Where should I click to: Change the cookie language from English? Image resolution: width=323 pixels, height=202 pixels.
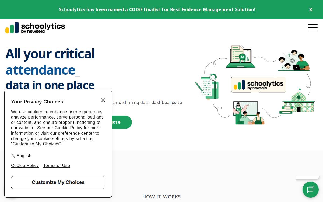click(21, 156)
